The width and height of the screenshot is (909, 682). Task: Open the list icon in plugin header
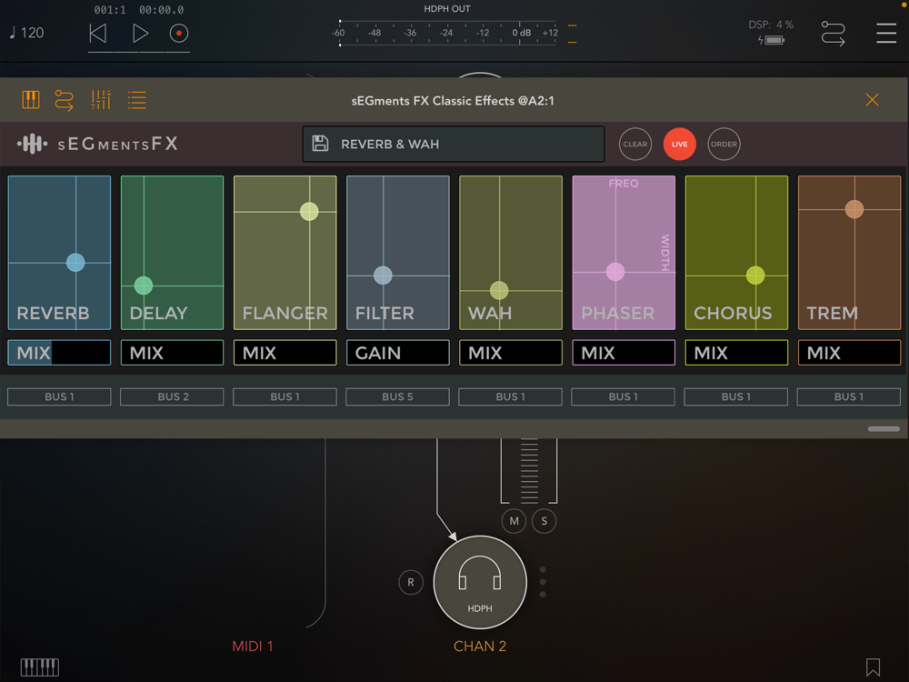pos(137,100)
